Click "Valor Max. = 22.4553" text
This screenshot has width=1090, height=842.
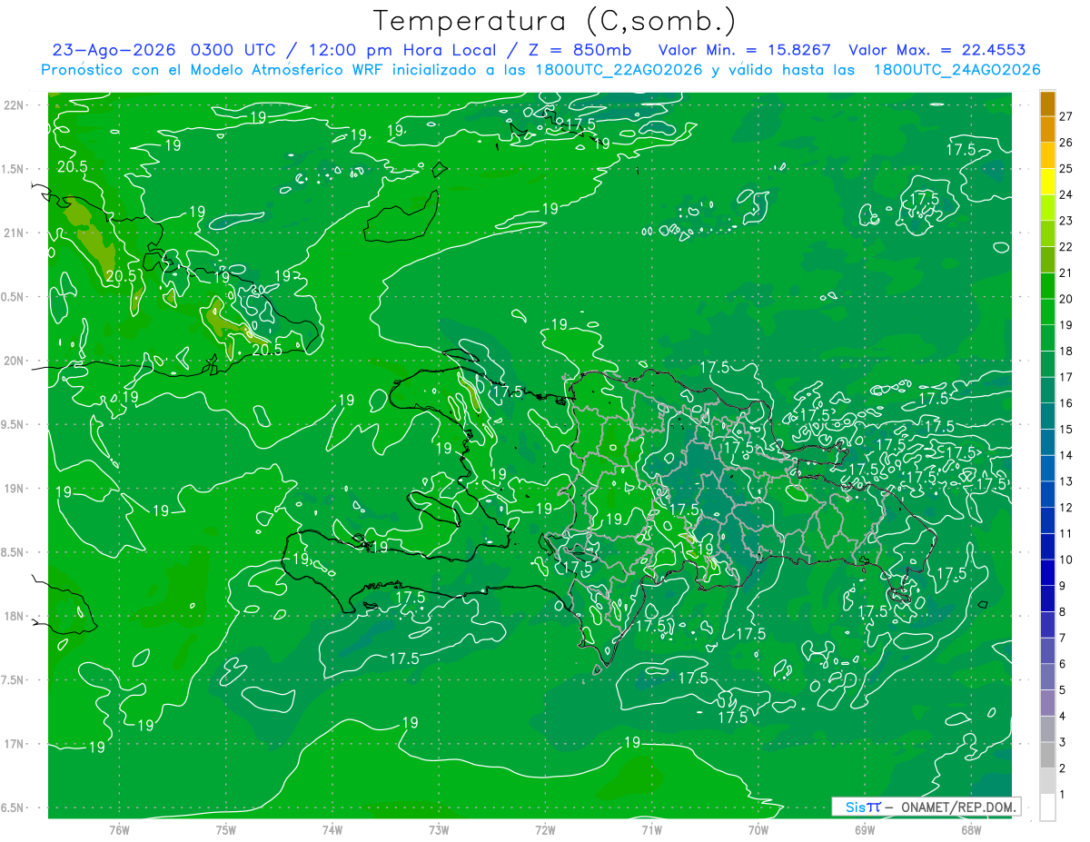(937, 50)
